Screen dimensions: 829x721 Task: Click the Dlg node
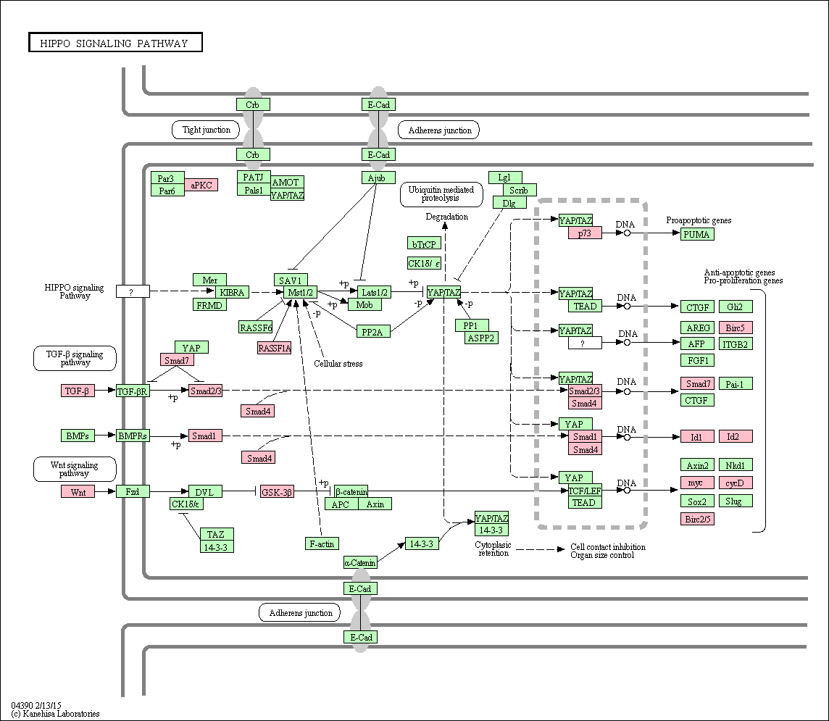click(509, 202)
